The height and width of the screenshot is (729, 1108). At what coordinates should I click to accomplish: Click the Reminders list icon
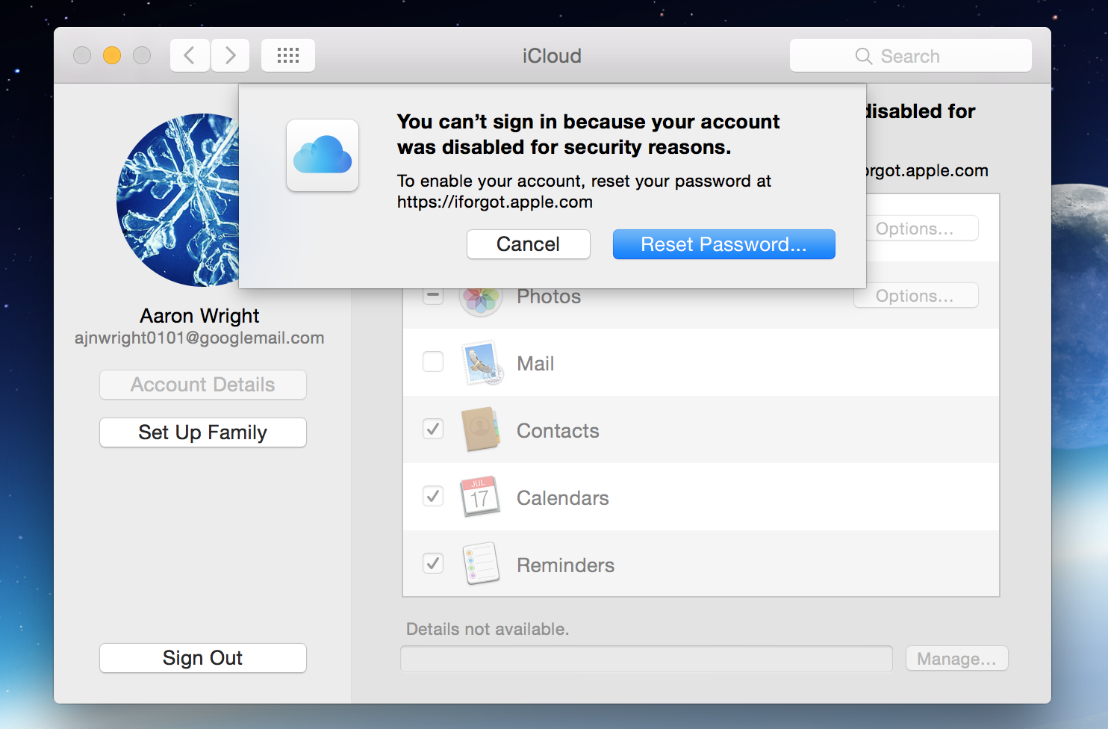point(481,563)
